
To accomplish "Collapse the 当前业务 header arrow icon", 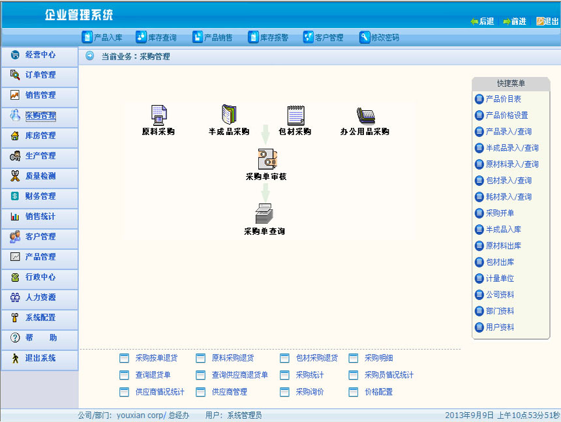I will [90, 56].
